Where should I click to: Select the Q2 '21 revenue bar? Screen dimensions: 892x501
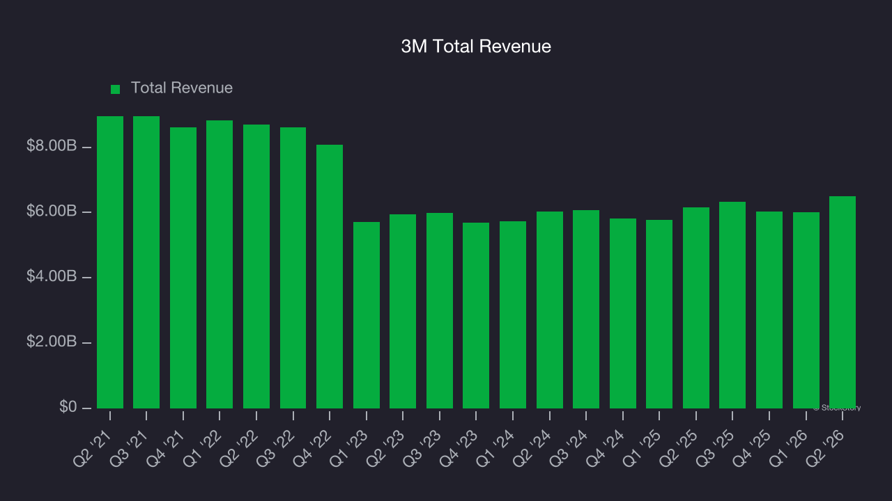click(110, 262)
